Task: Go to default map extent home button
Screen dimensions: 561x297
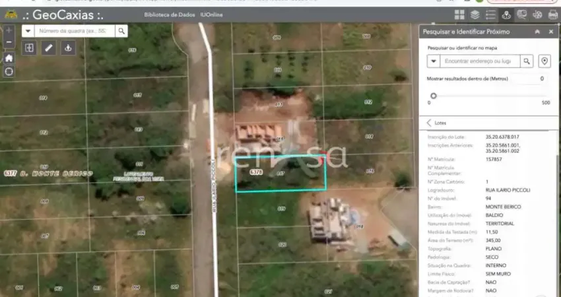Action: [x=9, y=58]
